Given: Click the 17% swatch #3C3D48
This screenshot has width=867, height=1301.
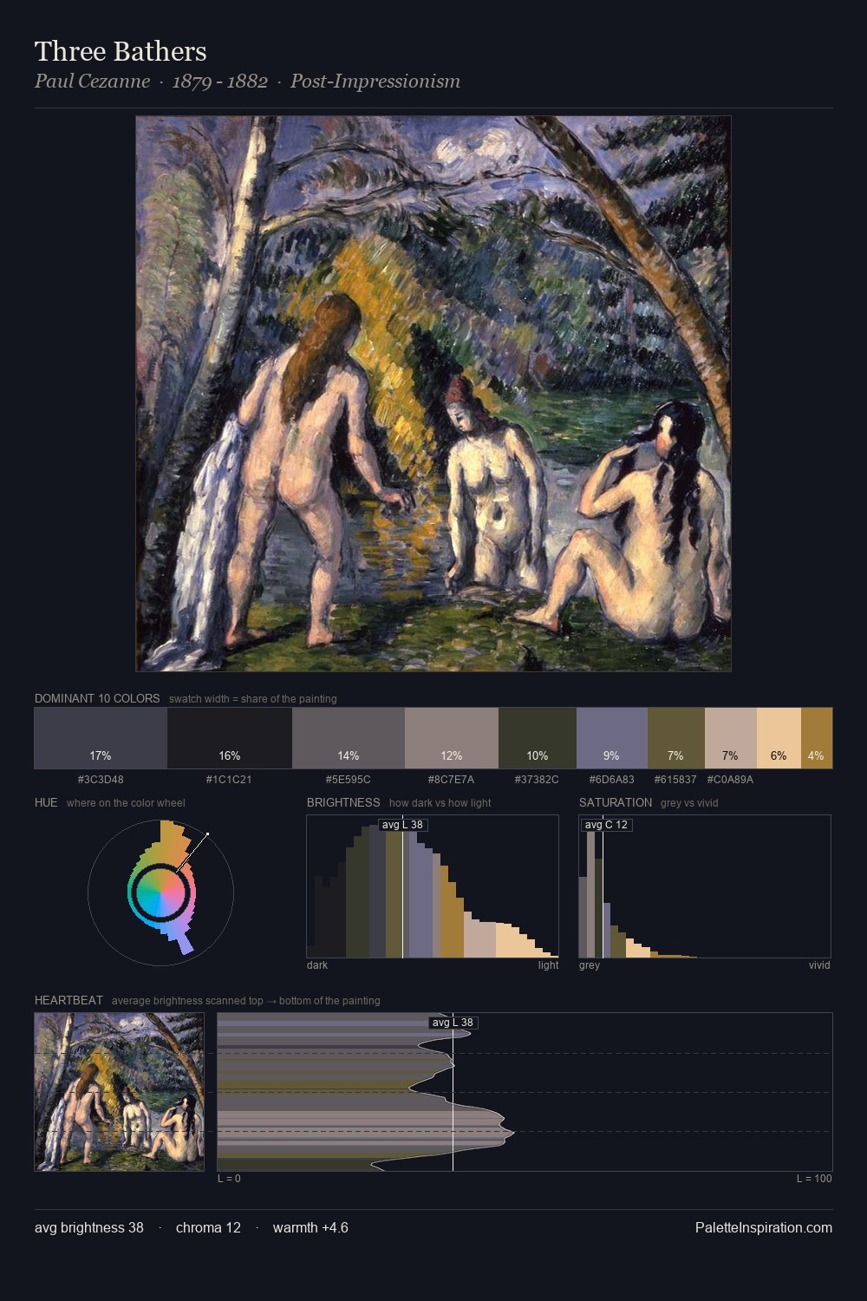Looking at the screenshot, I should tap(101, 738).
